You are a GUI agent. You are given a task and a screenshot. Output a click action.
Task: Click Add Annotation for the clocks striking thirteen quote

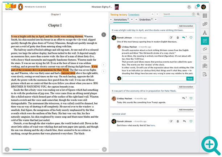[186, 26]
